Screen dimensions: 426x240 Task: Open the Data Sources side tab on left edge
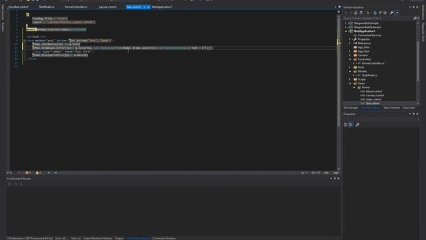(3, 12)
